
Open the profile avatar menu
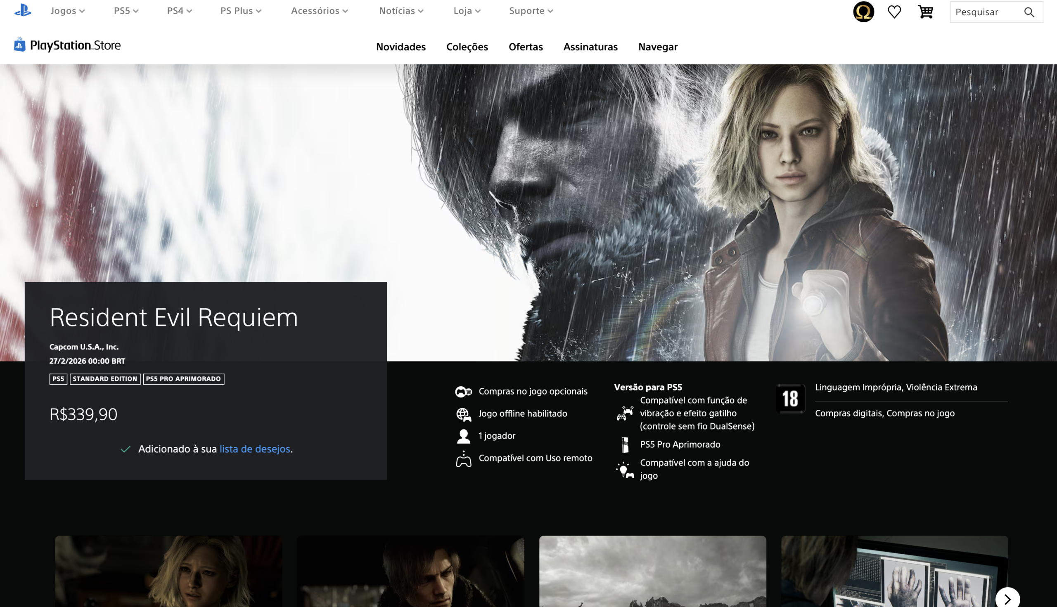[x=863, y=12]
